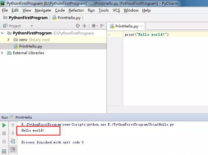Collapse the PythonFirstProgram project root
This screenshot has width=208, height=155.
pyautogui.click(x=3, y=33)
